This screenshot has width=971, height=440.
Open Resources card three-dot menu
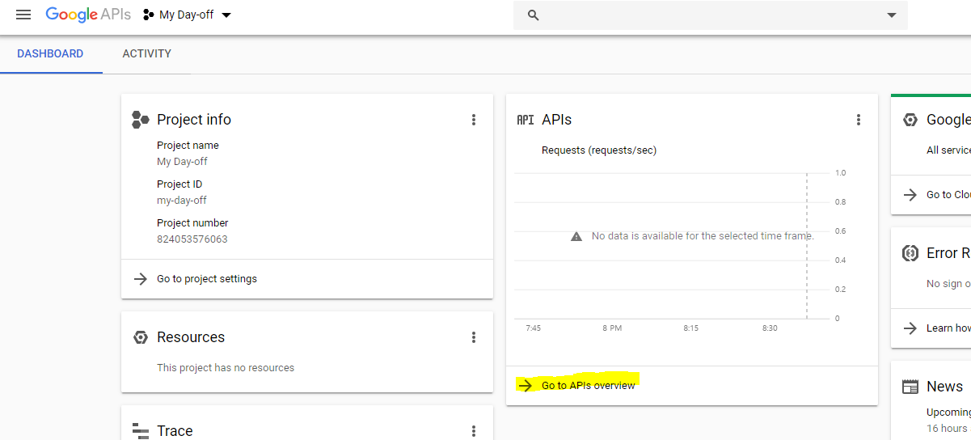pos(474,337)
